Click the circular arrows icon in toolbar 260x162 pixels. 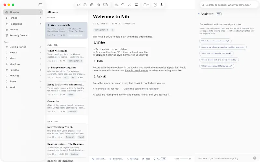pos(92,5)
